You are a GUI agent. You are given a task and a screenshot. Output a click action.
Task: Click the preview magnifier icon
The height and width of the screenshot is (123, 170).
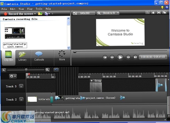(99, 13)
